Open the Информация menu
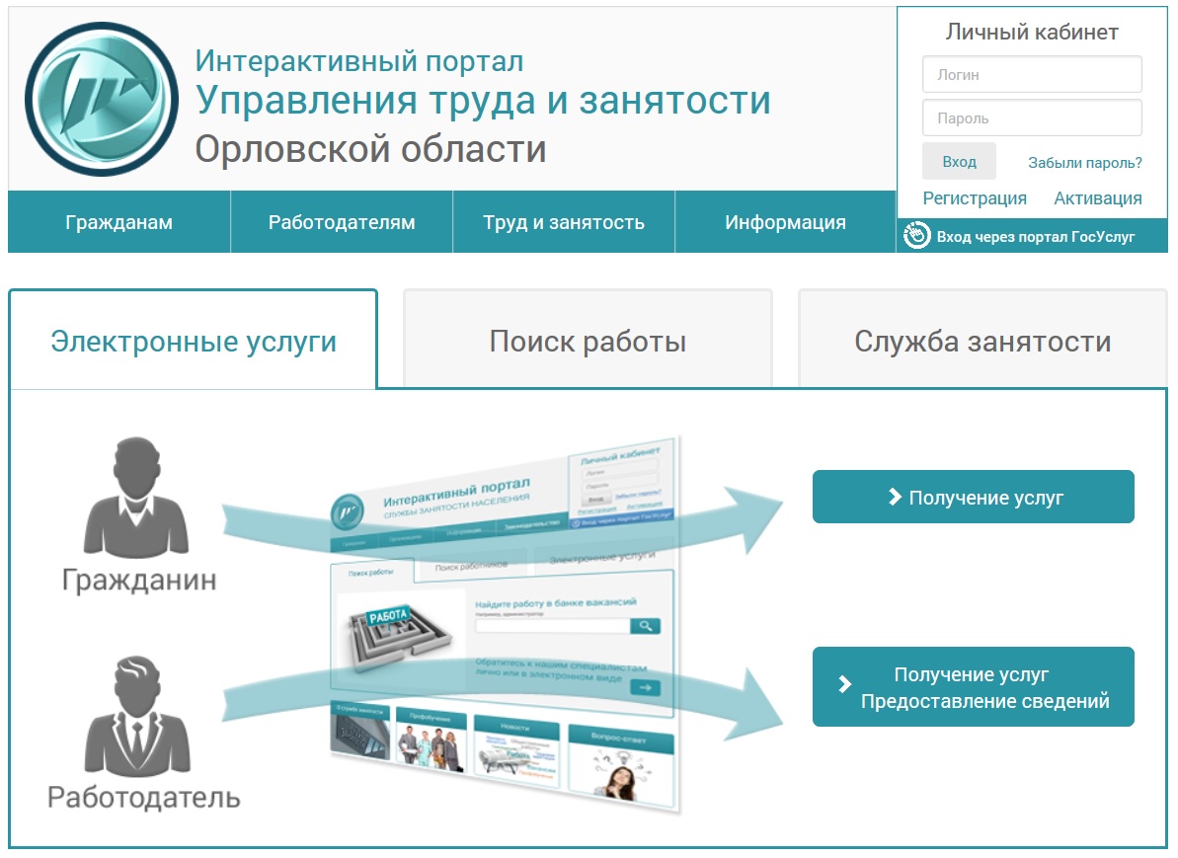 click(785, 222)
